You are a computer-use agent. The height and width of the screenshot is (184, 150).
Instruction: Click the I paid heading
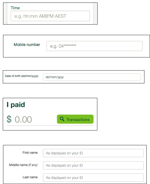(x=16, y=105)
